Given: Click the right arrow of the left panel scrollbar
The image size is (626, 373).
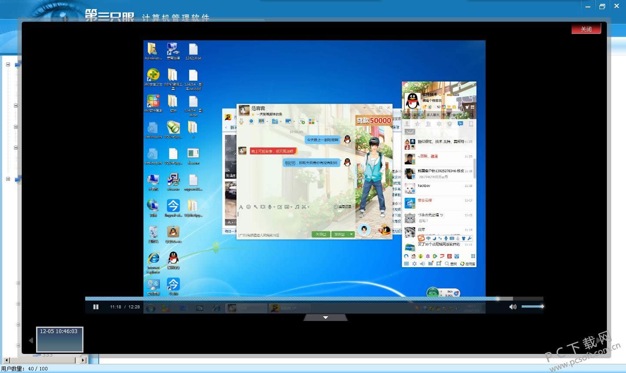Looking at the screenshot, I should pos(83,360).
